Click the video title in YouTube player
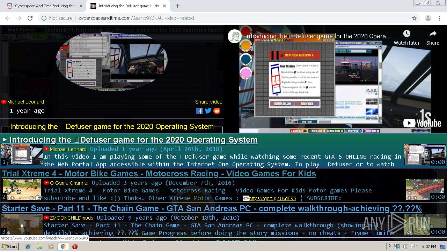 317,36
